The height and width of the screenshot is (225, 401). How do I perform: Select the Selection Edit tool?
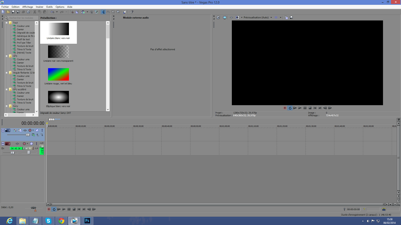coord(113,12)
